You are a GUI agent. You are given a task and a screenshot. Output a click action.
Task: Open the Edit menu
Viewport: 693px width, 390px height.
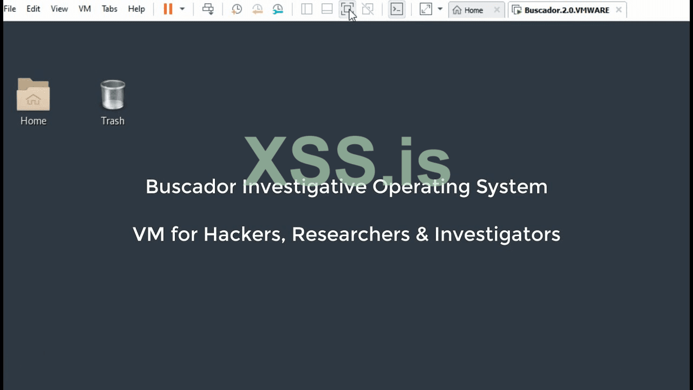pyautogui.click(x=34, y=9)
